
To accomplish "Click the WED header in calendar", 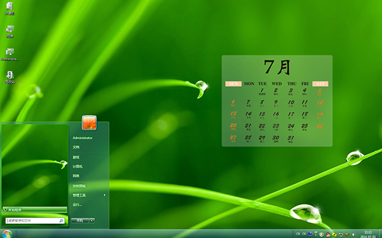I will [x=277, y=84].
